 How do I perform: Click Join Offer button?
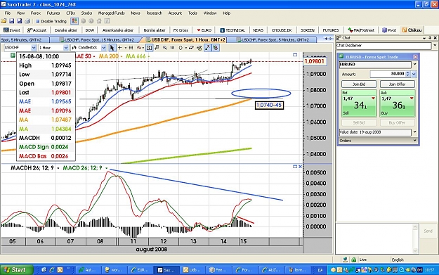(x=398, y=84)
